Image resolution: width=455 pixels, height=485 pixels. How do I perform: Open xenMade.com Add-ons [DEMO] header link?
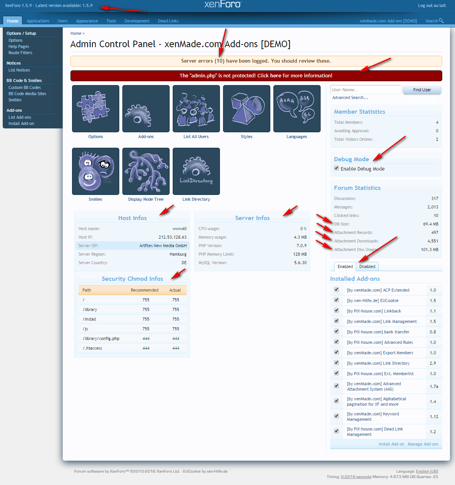click(x=388, y=21)
